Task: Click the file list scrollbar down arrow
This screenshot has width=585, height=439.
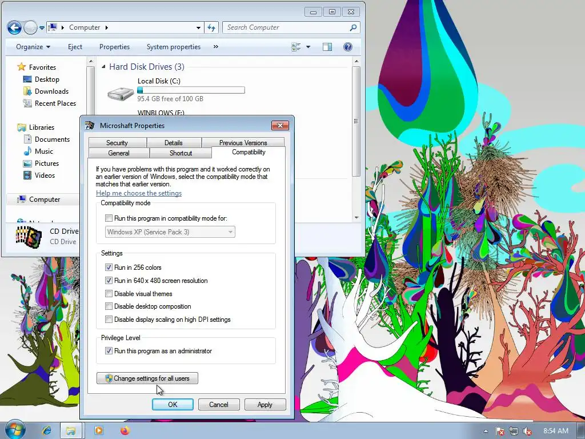Action: [356, 217]
